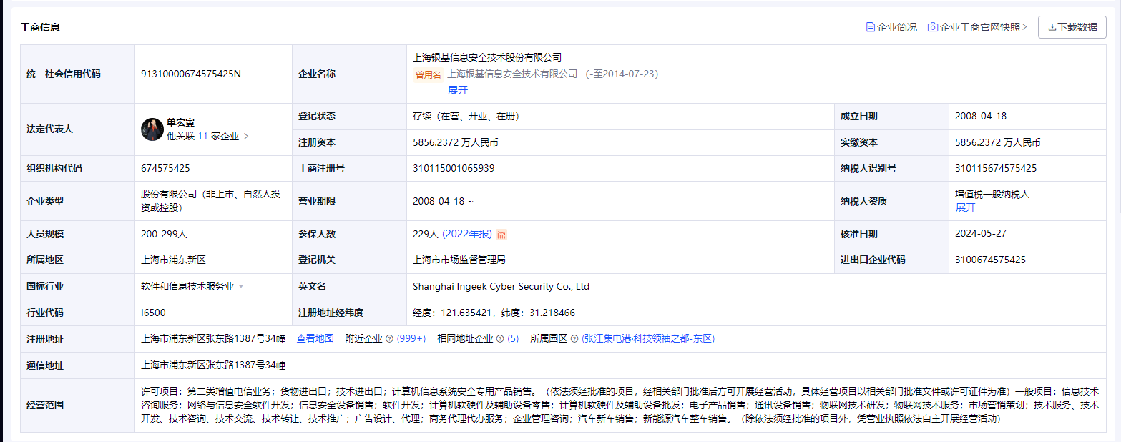Image resolution: width=1121 pixels, height=442 pixels.
Task: Click the download icon in 下载数据
Action: click(x=1052, y=27)
